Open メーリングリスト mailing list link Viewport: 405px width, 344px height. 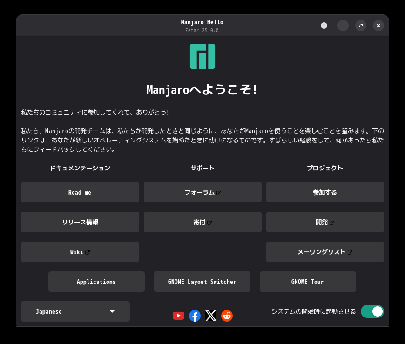[x=325, y=252]
